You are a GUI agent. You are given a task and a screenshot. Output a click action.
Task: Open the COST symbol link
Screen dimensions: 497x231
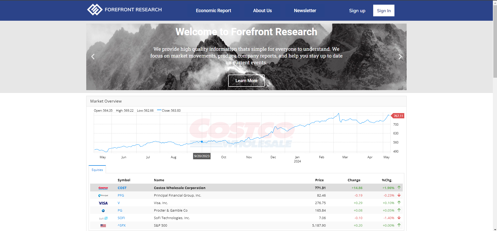click(122, 188)
